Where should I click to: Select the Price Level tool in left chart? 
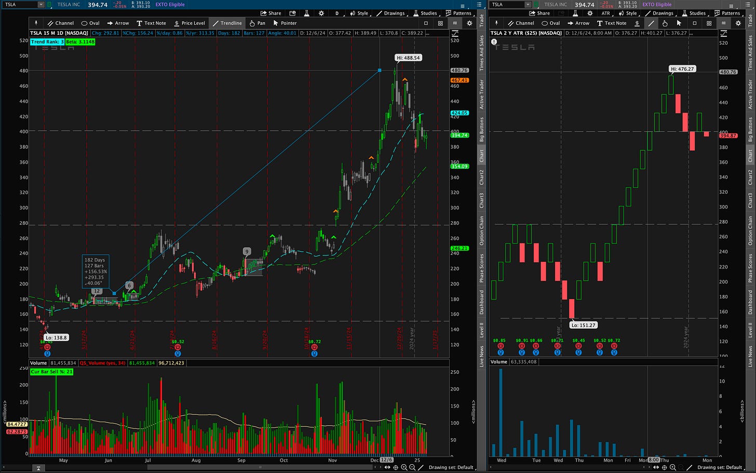[190, 23]
